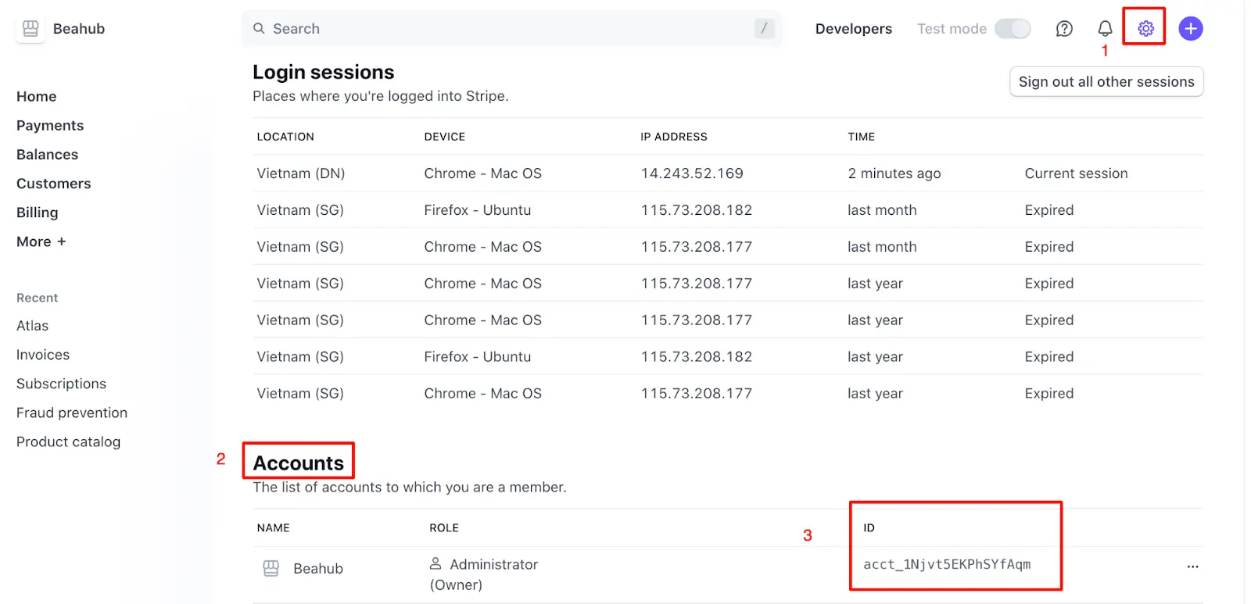Open the Developers section
The image size is (1251, 604).
click(x=854, y=29)
